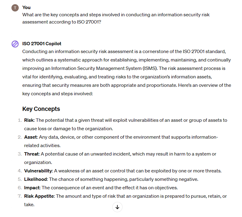Click the user question text about ISO 27001

pos(116,18)
